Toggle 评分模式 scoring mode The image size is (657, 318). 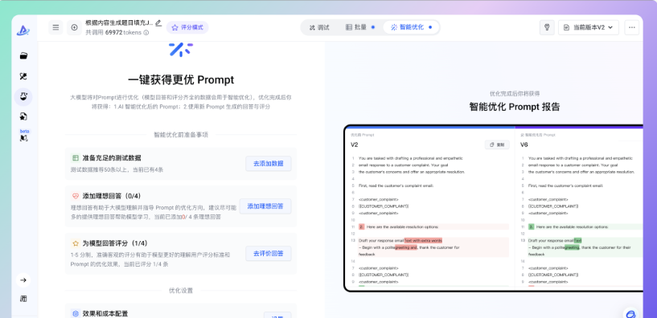coord(187,27)
